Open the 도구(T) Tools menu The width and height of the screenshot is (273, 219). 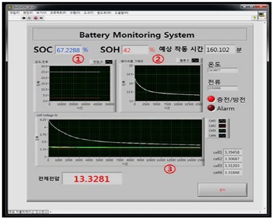point(89,13)
